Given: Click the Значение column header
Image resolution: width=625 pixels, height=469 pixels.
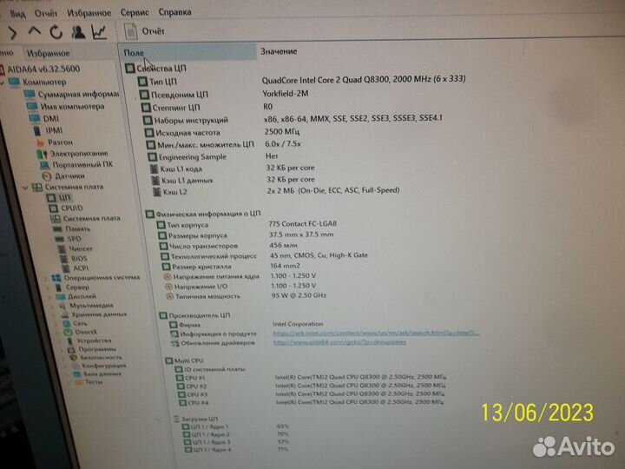Looking at the screenshot, I should (279, 51).
